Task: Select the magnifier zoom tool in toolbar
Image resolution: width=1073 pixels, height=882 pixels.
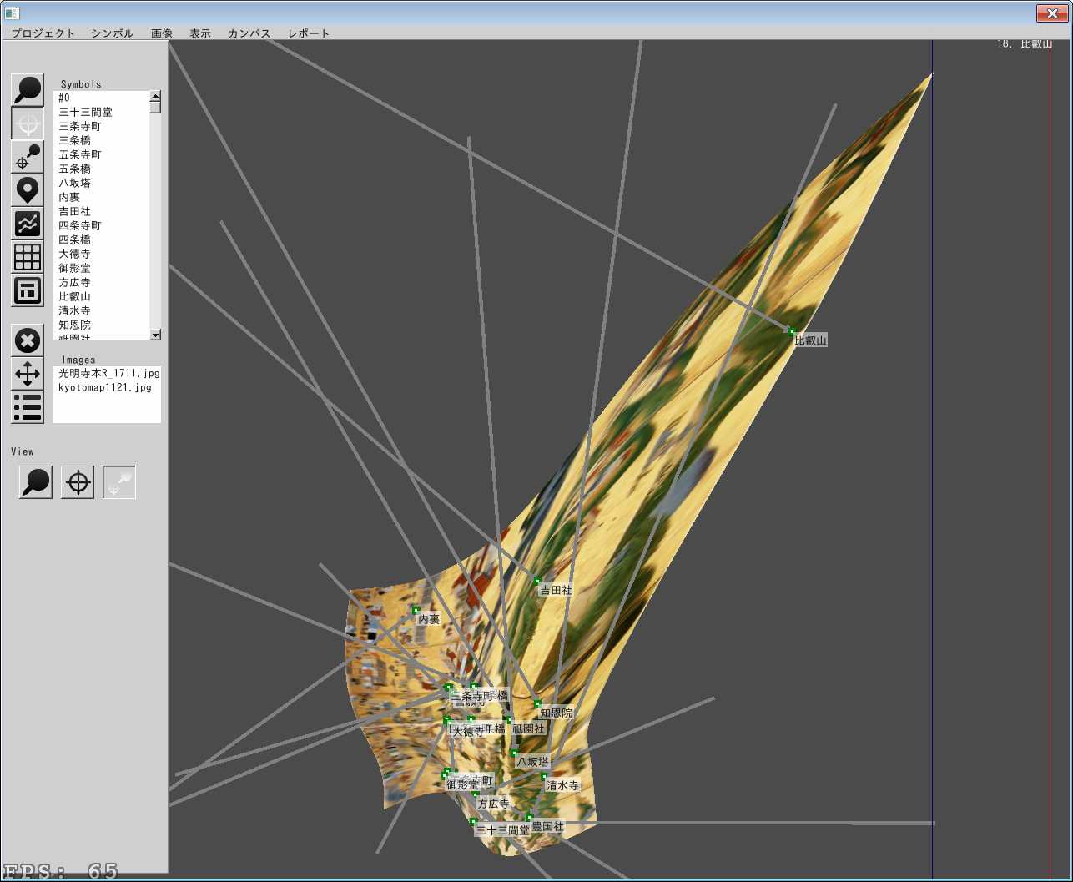Action: [28, 90]
